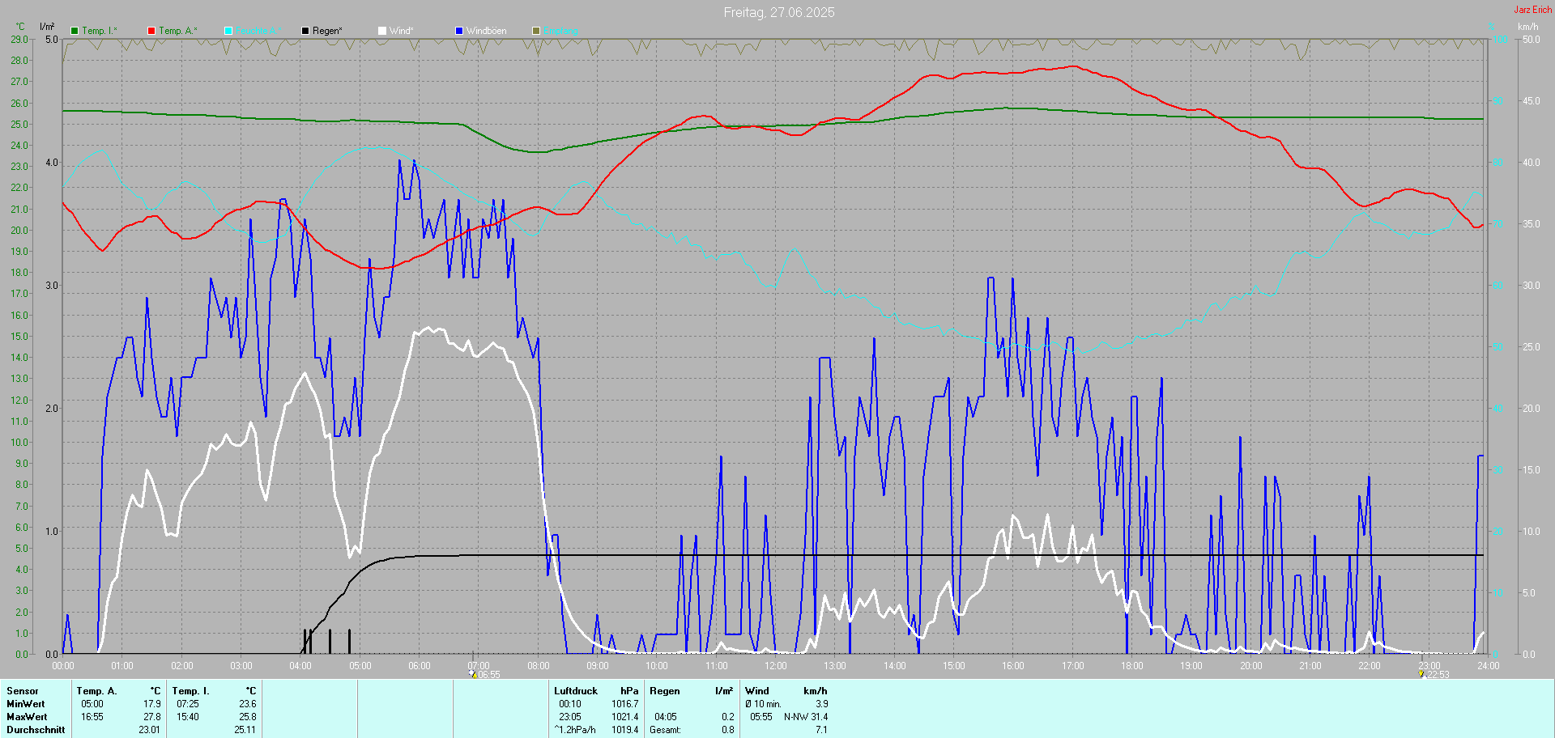Click the sunrise time label '06:55'
The width and height of the screenshot is (1555, 738).
point(489,675)
